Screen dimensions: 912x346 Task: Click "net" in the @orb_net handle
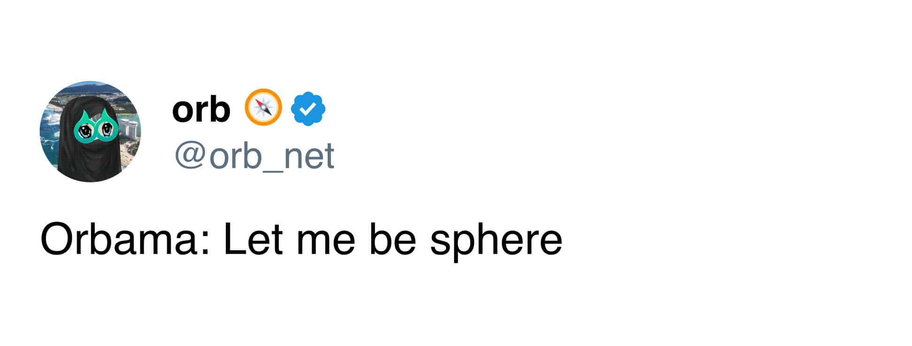click(x=311, y=156)
